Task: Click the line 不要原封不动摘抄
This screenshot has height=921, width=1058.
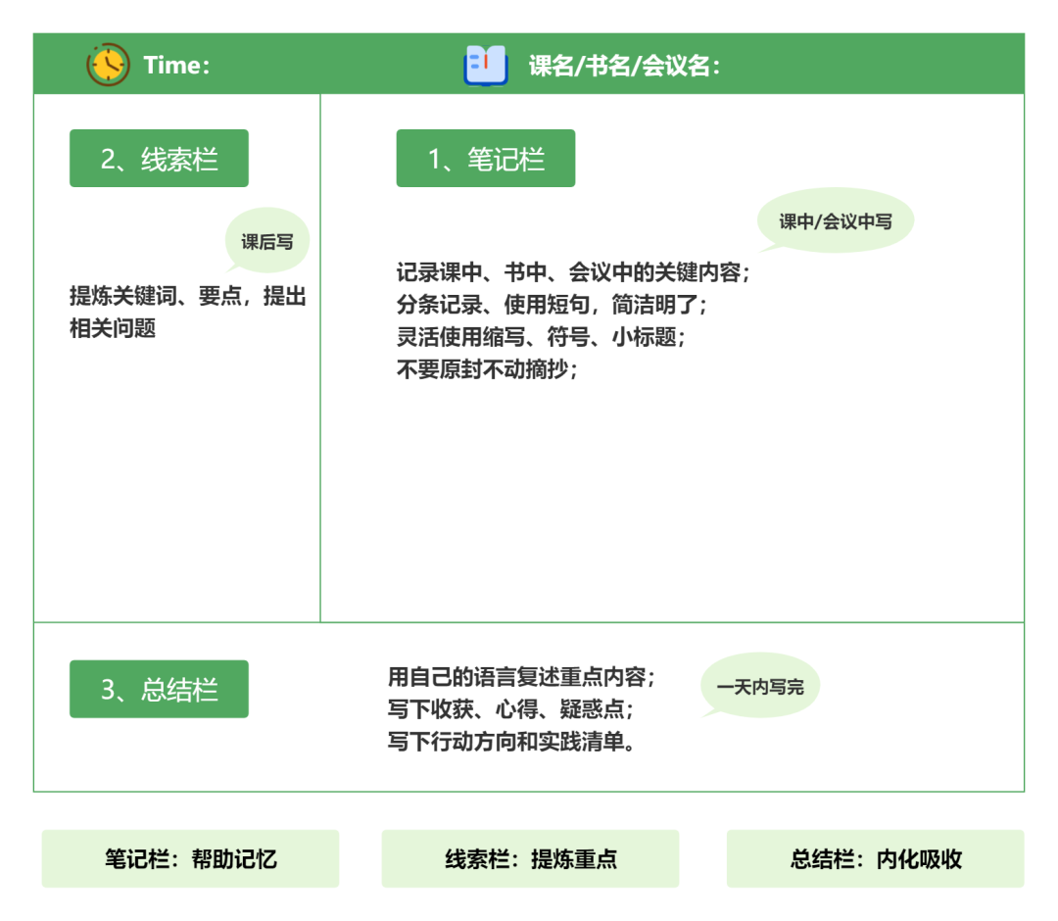Action: [487, 369]
